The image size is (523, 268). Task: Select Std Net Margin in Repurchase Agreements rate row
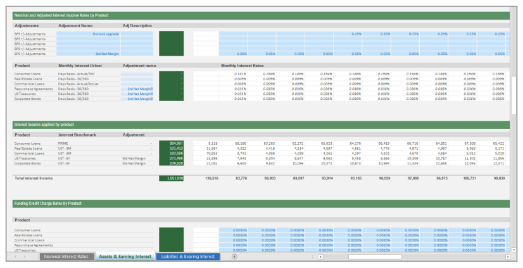coord(137,89)
